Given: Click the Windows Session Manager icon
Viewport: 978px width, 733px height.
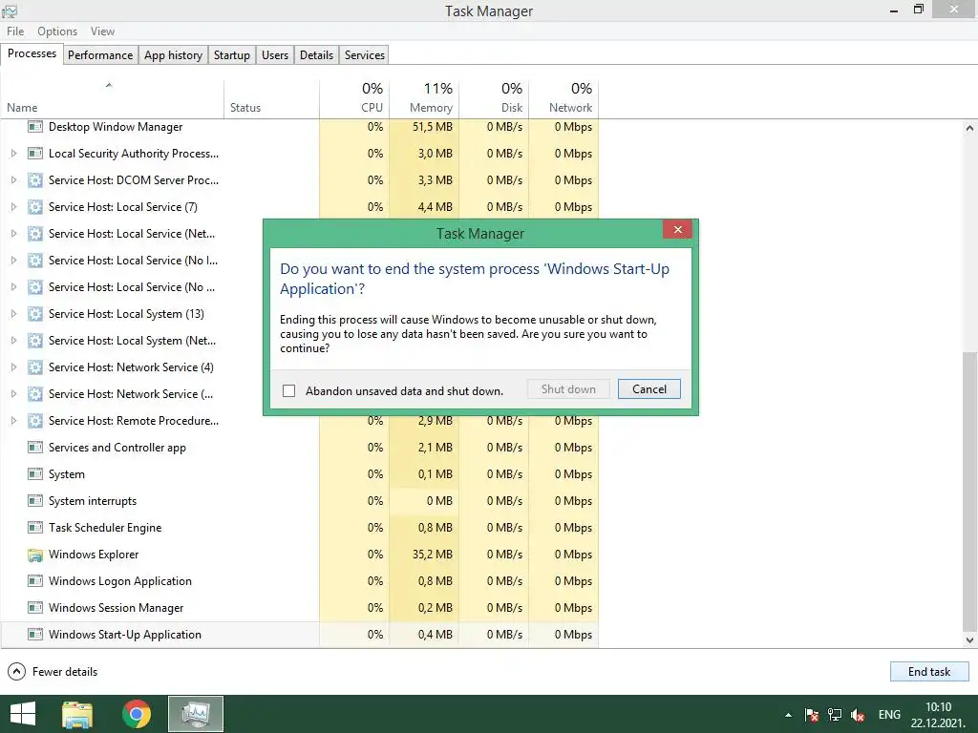Looking at the screenshot, I should [x=35, y=608].
